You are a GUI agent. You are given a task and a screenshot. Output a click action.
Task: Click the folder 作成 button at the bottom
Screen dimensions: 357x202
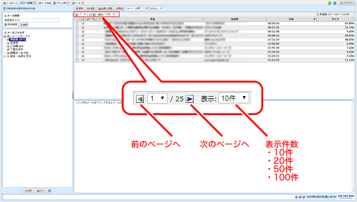coord(28,191)
